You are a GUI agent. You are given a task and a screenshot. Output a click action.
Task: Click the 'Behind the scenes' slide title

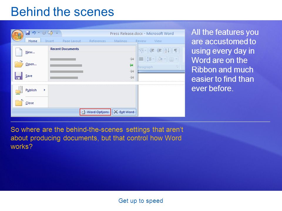tap(62, 12)
